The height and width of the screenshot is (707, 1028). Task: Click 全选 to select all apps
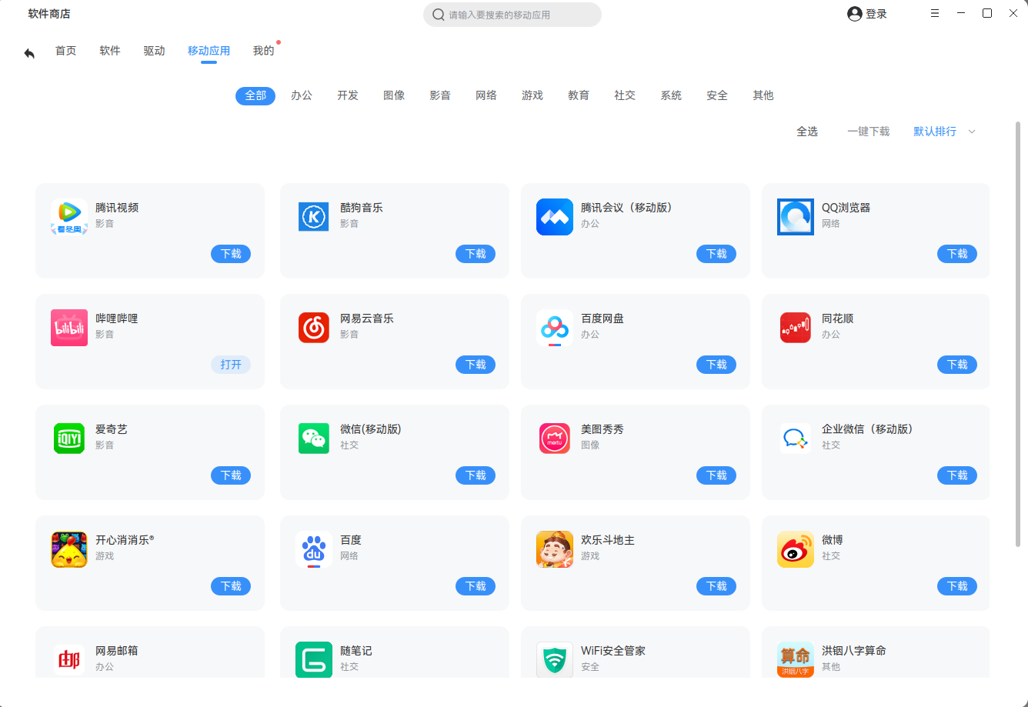pos(807,132)
